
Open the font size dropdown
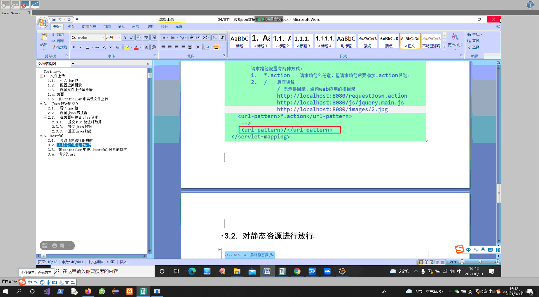[119, 38]
